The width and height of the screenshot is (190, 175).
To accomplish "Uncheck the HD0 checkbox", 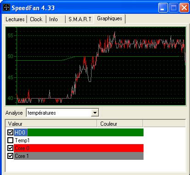I will [10, 132].
